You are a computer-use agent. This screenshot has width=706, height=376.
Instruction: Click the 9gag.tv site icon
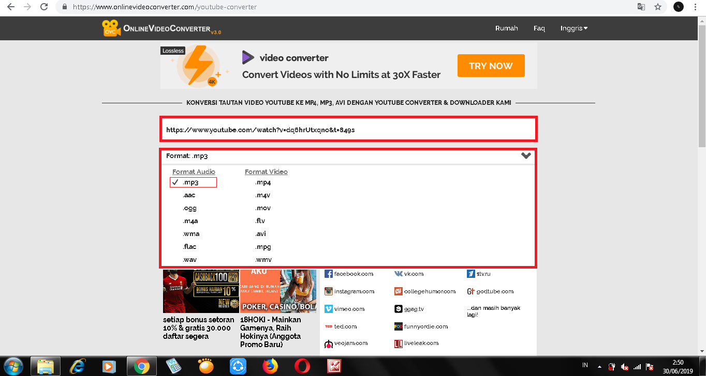click(398, 309)
